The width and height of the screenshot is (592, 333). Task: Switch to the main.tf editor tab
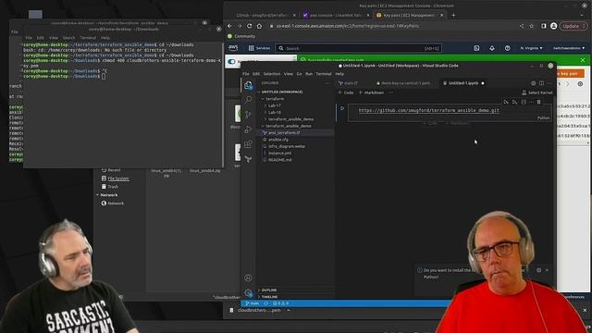click(351, 83)
